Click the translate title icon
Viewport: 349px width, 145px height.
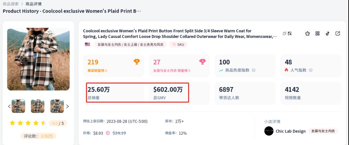pos(290,34)
